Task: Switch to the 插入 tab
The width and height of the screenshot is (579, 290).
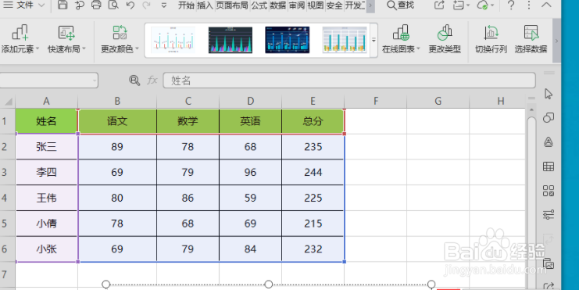Action: pos(205,5)
